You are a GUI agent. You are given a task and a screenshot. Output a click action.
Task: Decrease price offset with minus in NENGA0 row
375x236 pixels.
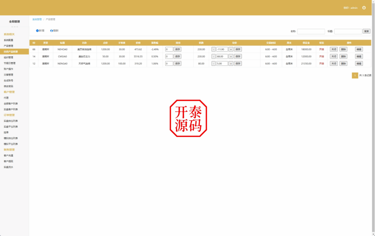214,64
